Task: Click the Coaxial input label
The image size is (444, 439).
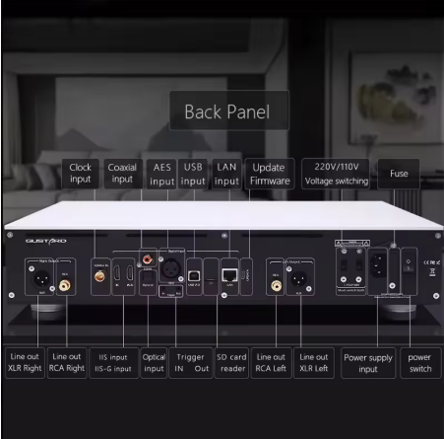Action: tap(123, 174)
